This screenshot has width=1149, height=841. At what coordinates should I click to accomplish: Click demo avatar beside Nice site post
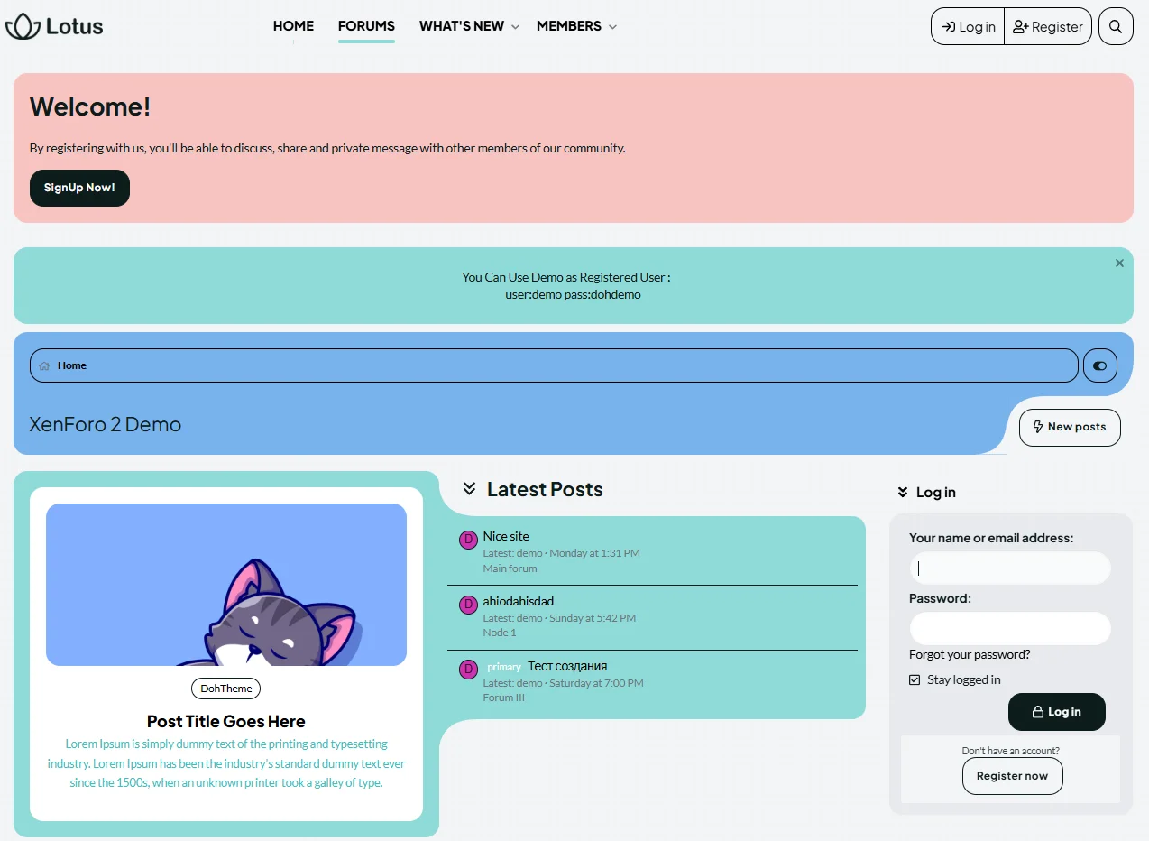pyautogui.click(x=468, y=540)
